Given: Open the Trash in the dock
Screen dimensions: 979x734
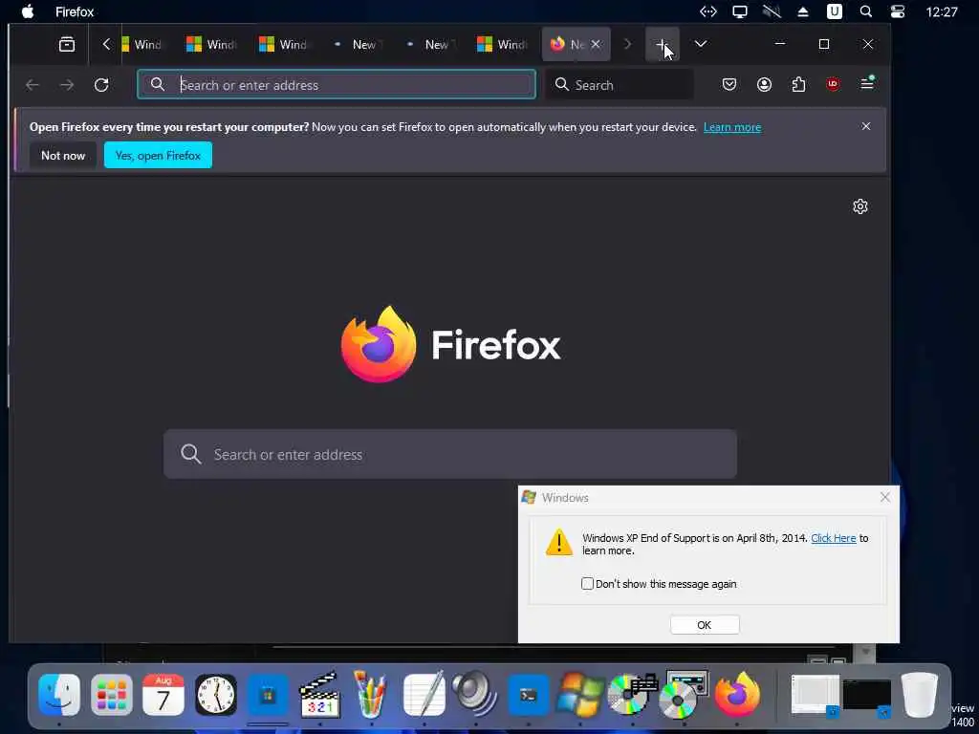Looking at the screenshot, I should (920, 695).
